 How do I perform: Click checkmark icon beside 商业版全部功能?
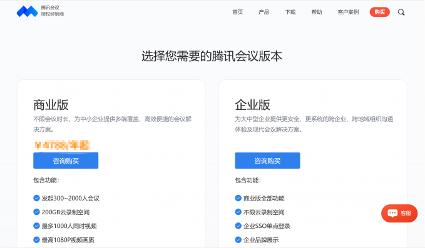tap(238, 198)
